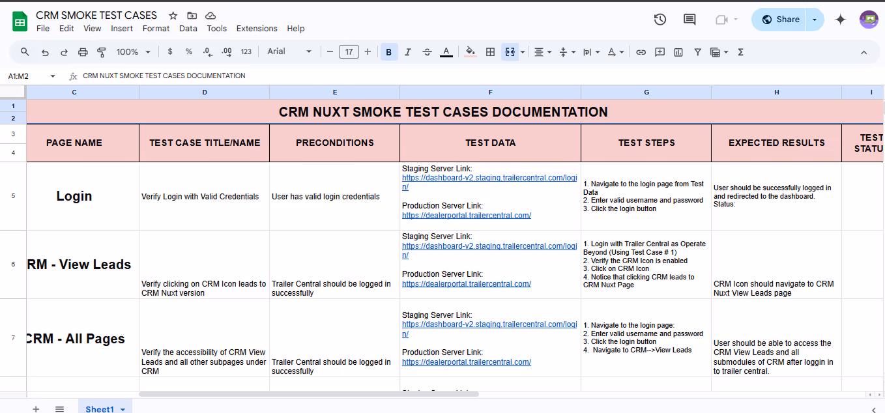Open text wrapping dropdown

[591, 52]
